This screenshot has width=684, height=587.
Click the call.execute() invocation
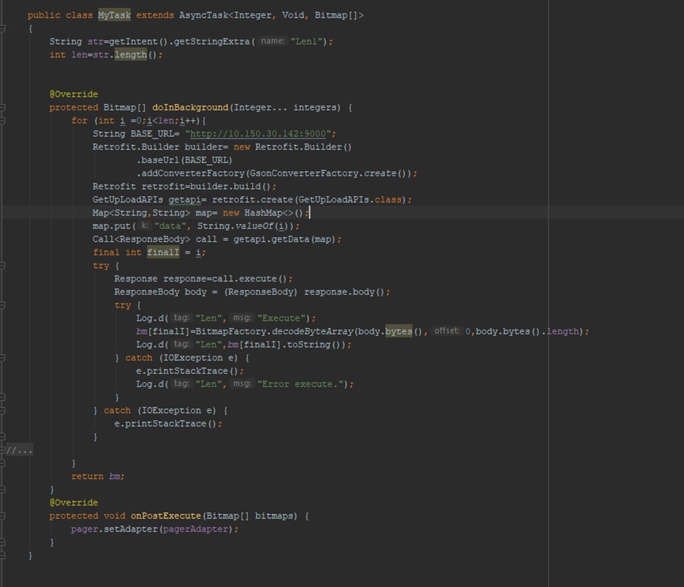(x=249, y=279)
